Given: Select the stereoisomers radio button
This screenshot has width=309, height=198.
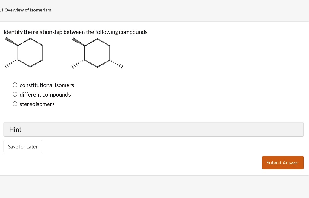Looking at the screenshot, I should (x=15, y=104).
